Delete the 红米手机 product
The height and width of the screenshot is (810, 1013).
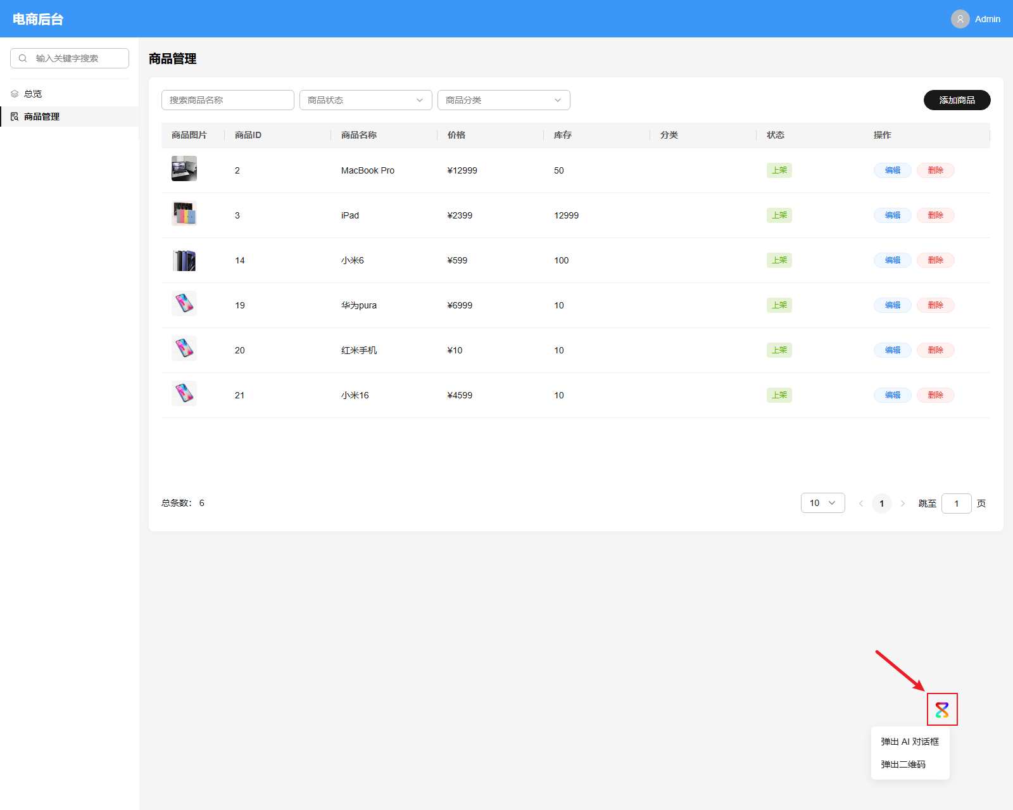[x=936, y=350]
